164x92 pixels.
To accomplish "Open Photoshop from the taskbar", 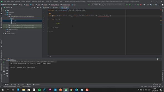I will (x=45, y=90).
